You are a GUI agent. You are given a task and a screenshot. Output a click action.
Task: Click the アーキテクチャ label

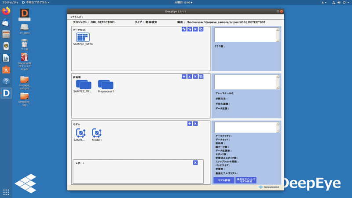(x=224, y=136)
